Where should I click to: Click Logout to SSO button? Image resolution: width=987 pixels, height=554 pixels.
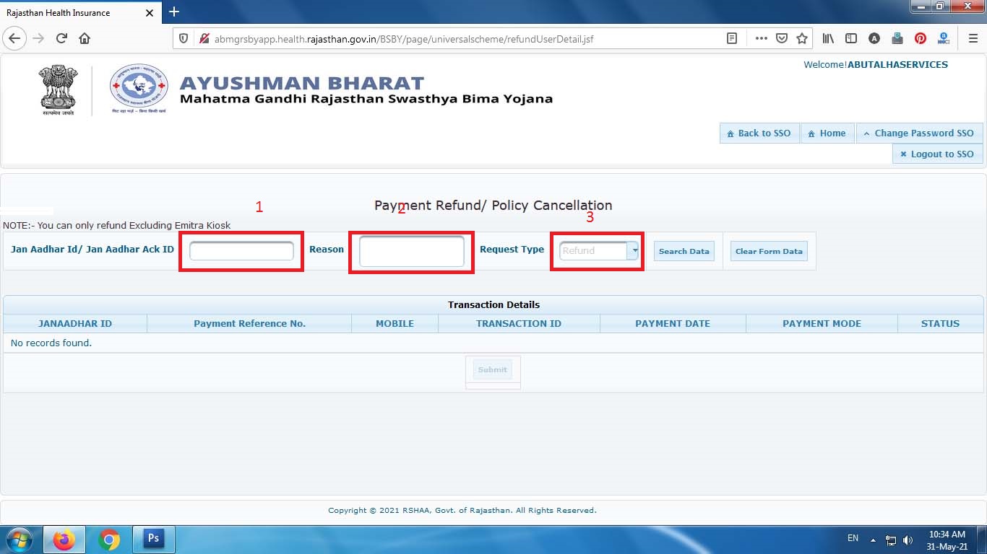tap(938, 154)
